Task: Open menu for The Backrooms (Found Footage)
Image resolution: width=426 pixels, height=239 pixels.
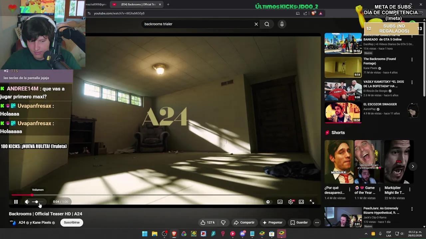Action: coord(412,60)
